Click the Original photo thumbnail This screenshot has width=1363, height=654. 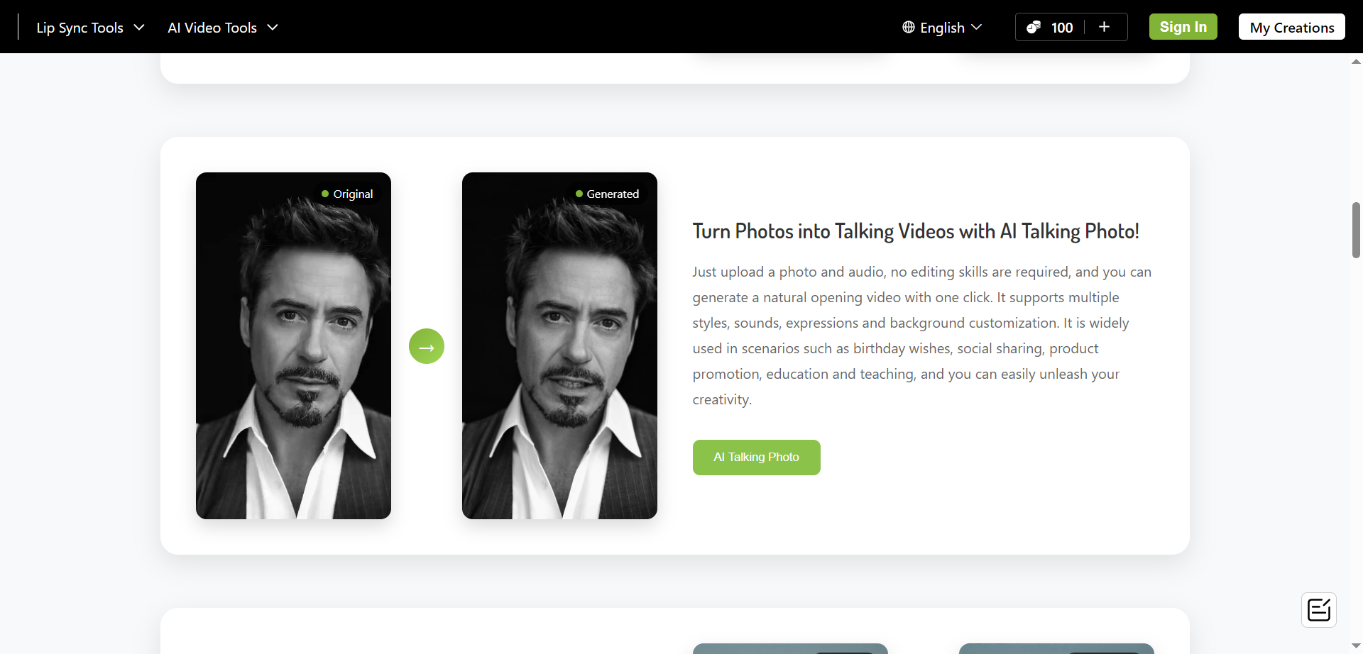(x=293, y=345)
